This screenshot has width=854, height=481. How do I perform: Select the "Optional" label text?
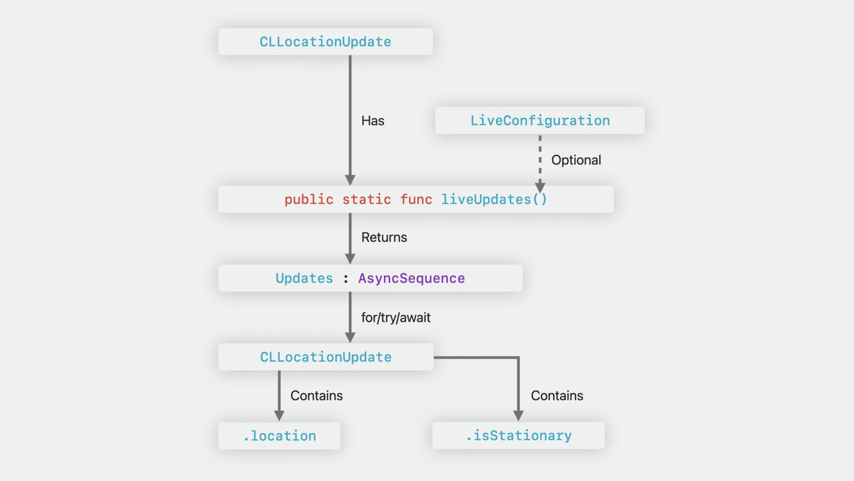point(576,160)
